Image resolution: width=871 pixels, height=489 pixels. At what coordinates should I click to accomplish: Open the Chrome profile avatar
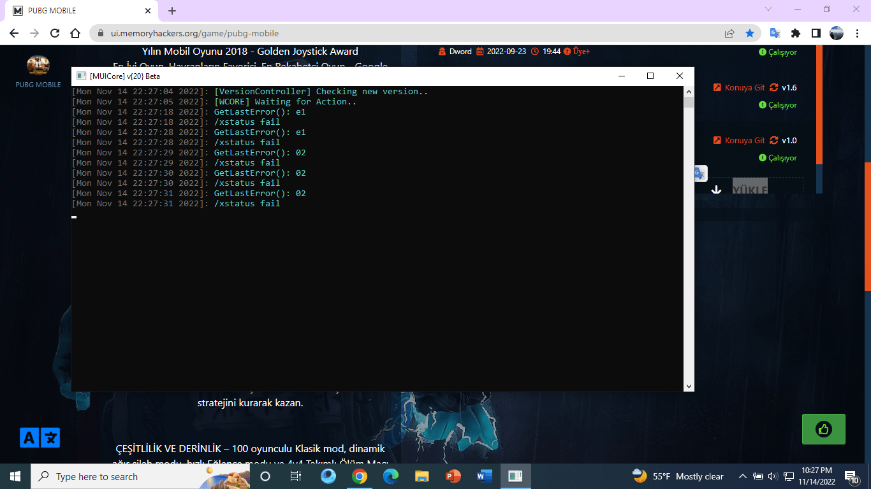[837, 33]
